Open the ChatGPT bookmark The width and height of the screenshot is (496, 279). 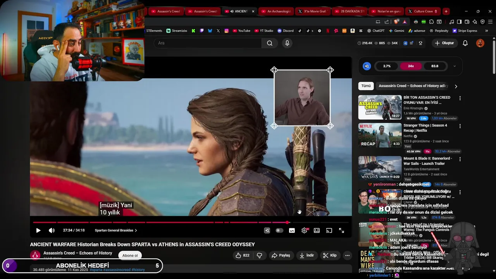coord(376,31)
